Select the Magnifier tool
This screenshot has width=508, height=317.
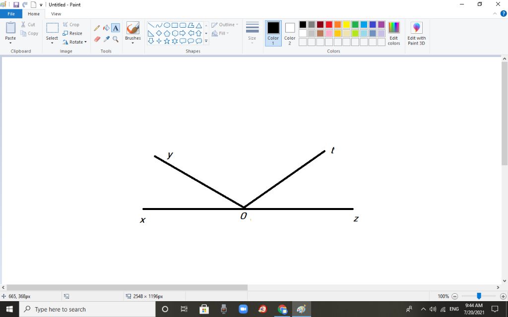click(x=116, y=39)
